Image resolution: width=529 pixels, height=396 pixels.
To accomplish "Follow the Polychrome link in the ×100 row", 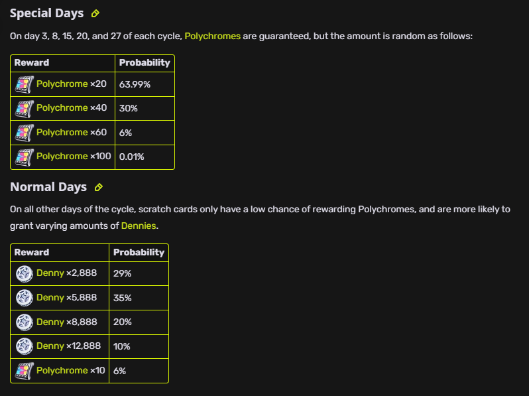I will (x=62, y=157).
